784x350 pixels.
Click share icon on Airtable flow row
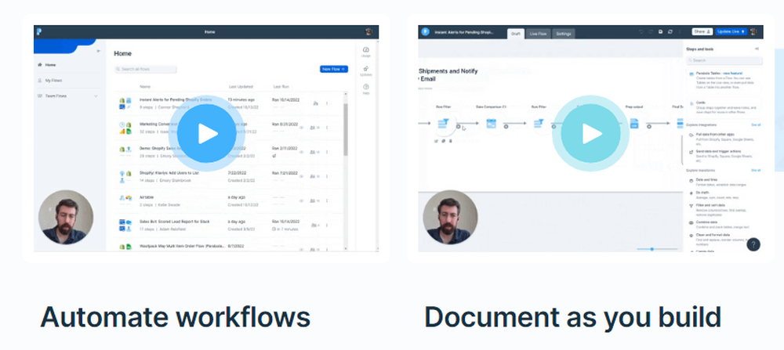tap(314, 200)
